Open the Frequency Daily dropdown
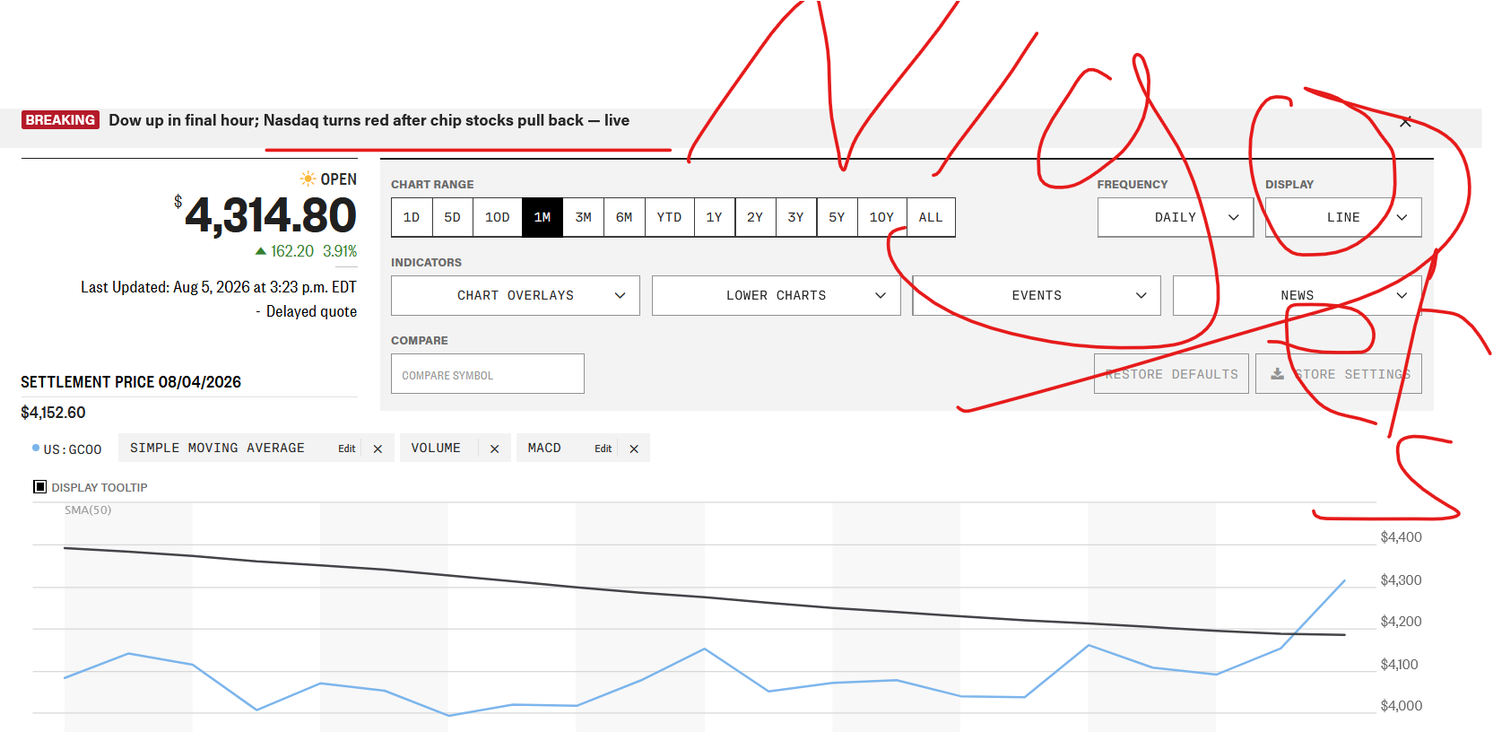This screenshot has height=732, width=1493. click(x=1176, y=217)
